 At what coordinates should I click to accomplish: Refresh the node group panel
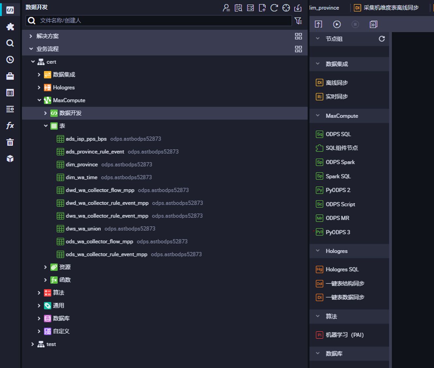click(x=381, y=39)
